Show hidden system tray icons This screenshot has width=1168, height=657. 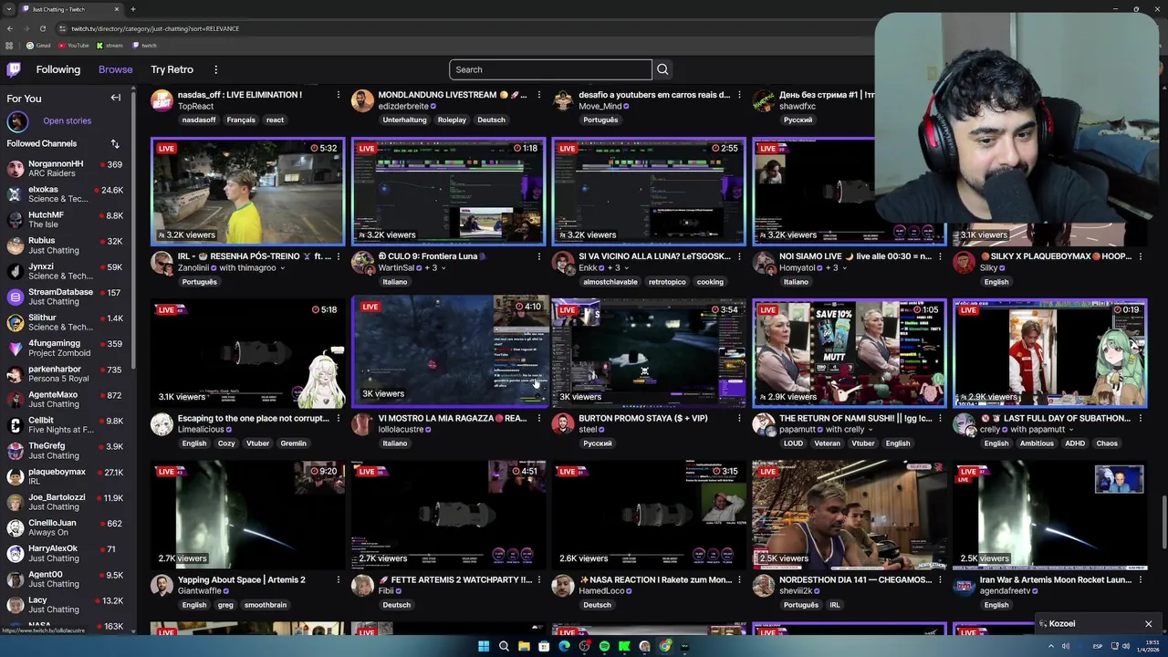(x=1050, y=646)
